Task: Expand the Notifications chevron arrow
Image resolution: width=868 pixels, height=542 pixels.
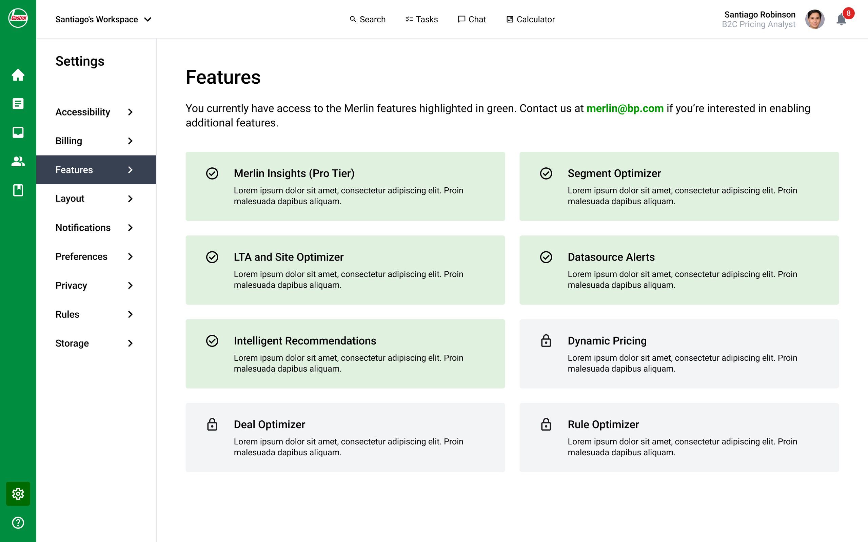Action: (130, 228)
